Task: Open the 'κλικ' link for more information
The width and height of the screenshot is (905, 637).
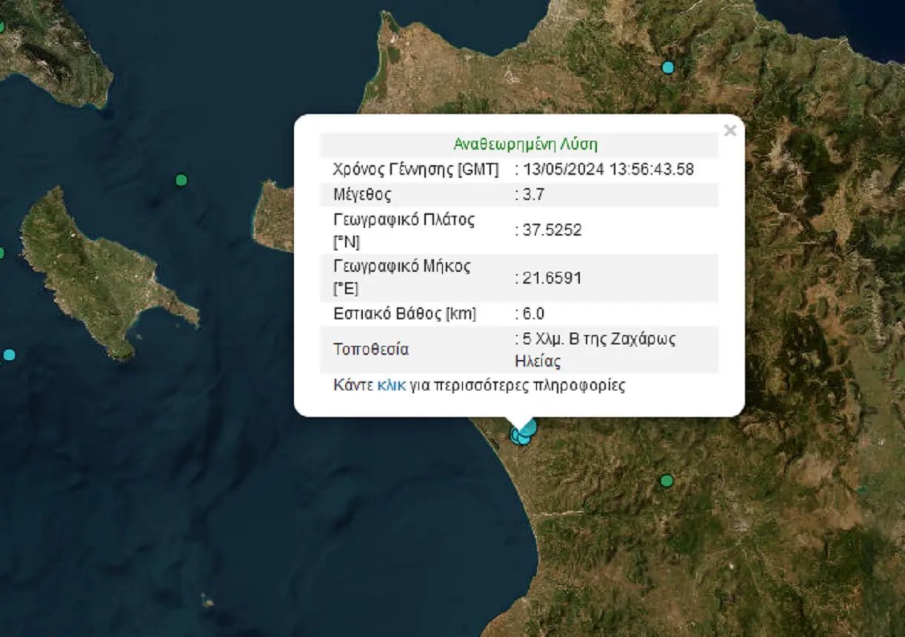Action: 391,385
